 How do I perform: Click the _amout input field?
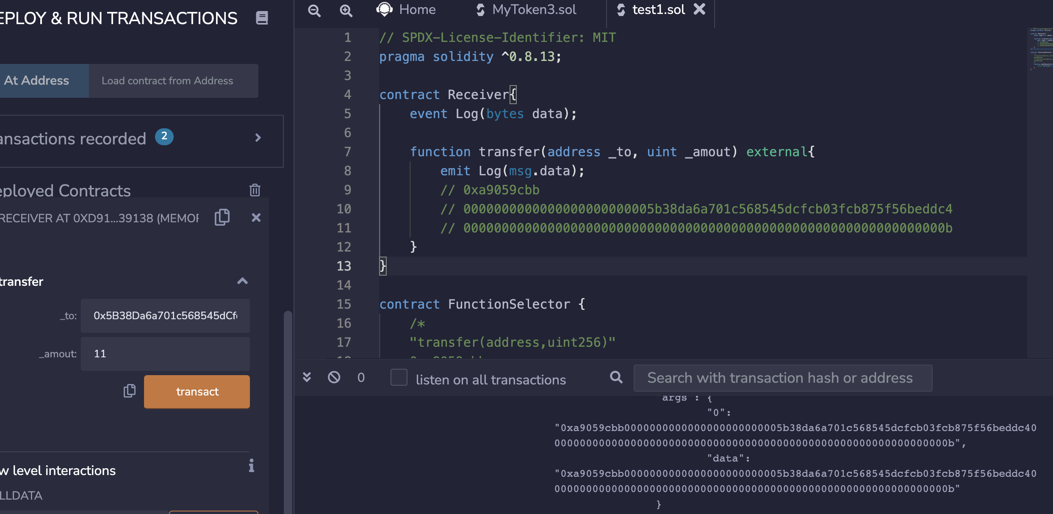point(165,354)
